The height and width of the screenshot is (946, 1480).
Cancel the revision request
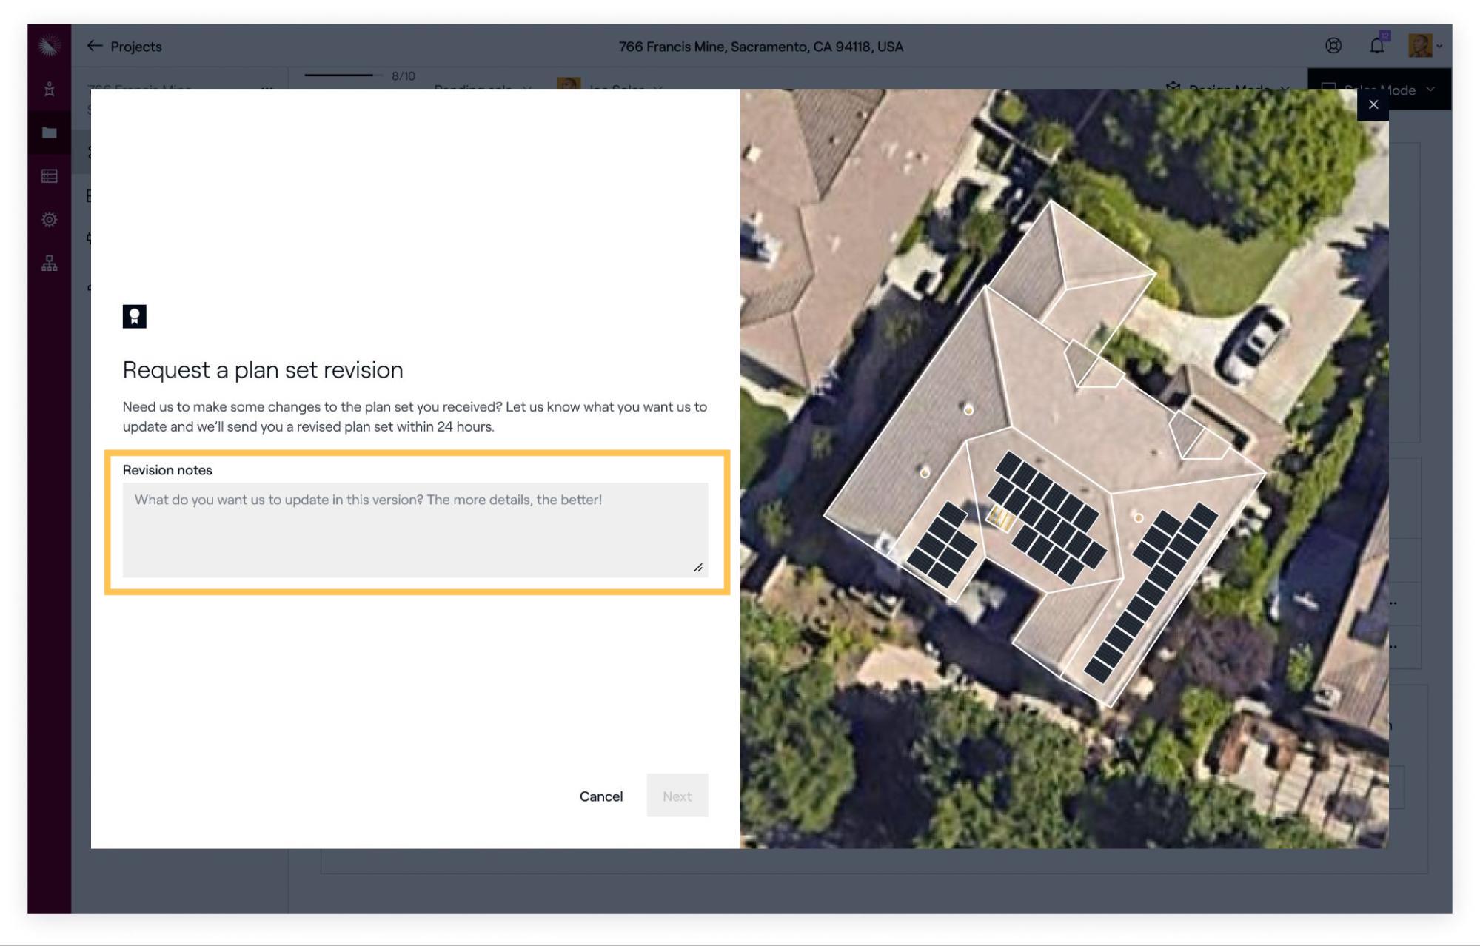pos(600,796)
